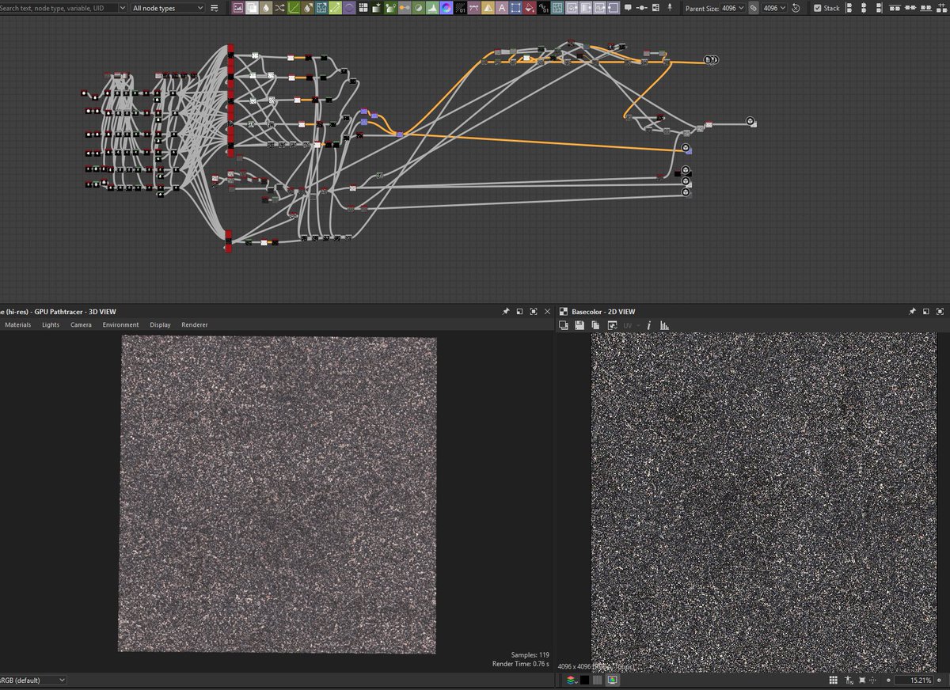950x690 pixels.
Task: Open the graph search filter options menu
Action: point(214,8)
